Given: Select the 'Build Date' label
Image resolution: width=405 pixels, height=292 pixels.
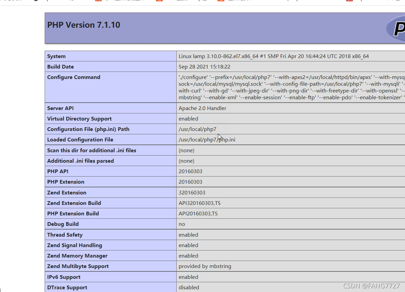Looking at the screenshot, I should [61, 67].
